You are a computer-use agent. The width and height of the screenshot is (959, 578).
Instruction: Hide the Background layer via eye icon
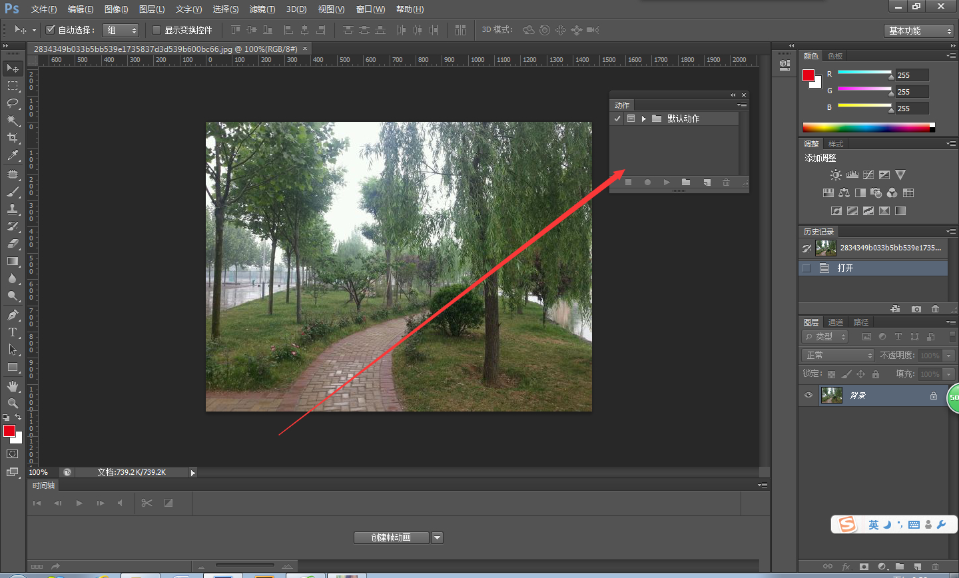pyautogui.click(x=808, y=396)
